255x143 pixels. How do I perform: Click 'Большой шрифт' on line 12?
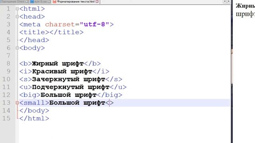coord(69,95)
